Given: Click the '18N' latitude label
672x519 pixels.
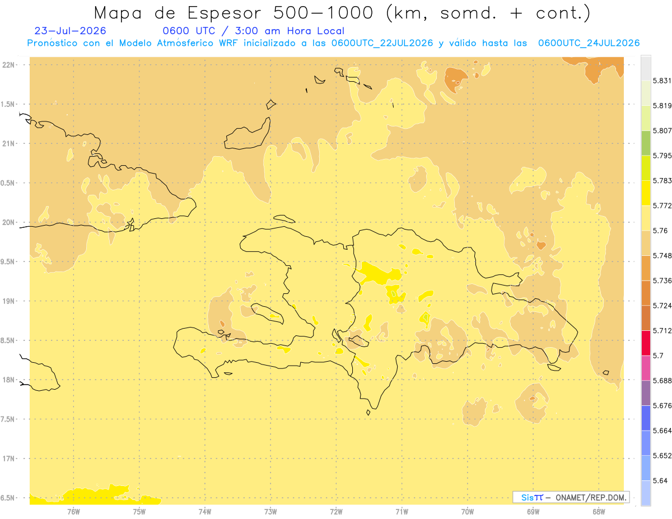Looking at the screenshot, I should point(8,380).
